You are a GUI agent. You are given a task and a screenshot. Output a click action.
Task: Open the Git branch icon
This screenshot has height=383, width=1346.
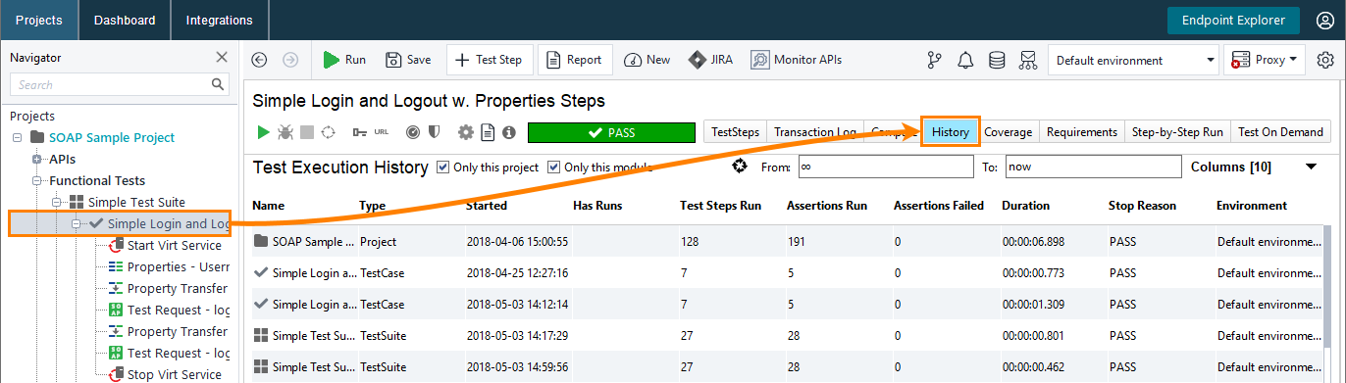934,60
